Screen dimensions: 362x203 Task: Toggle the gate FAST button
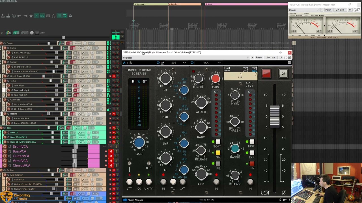(x=252, y=142)
